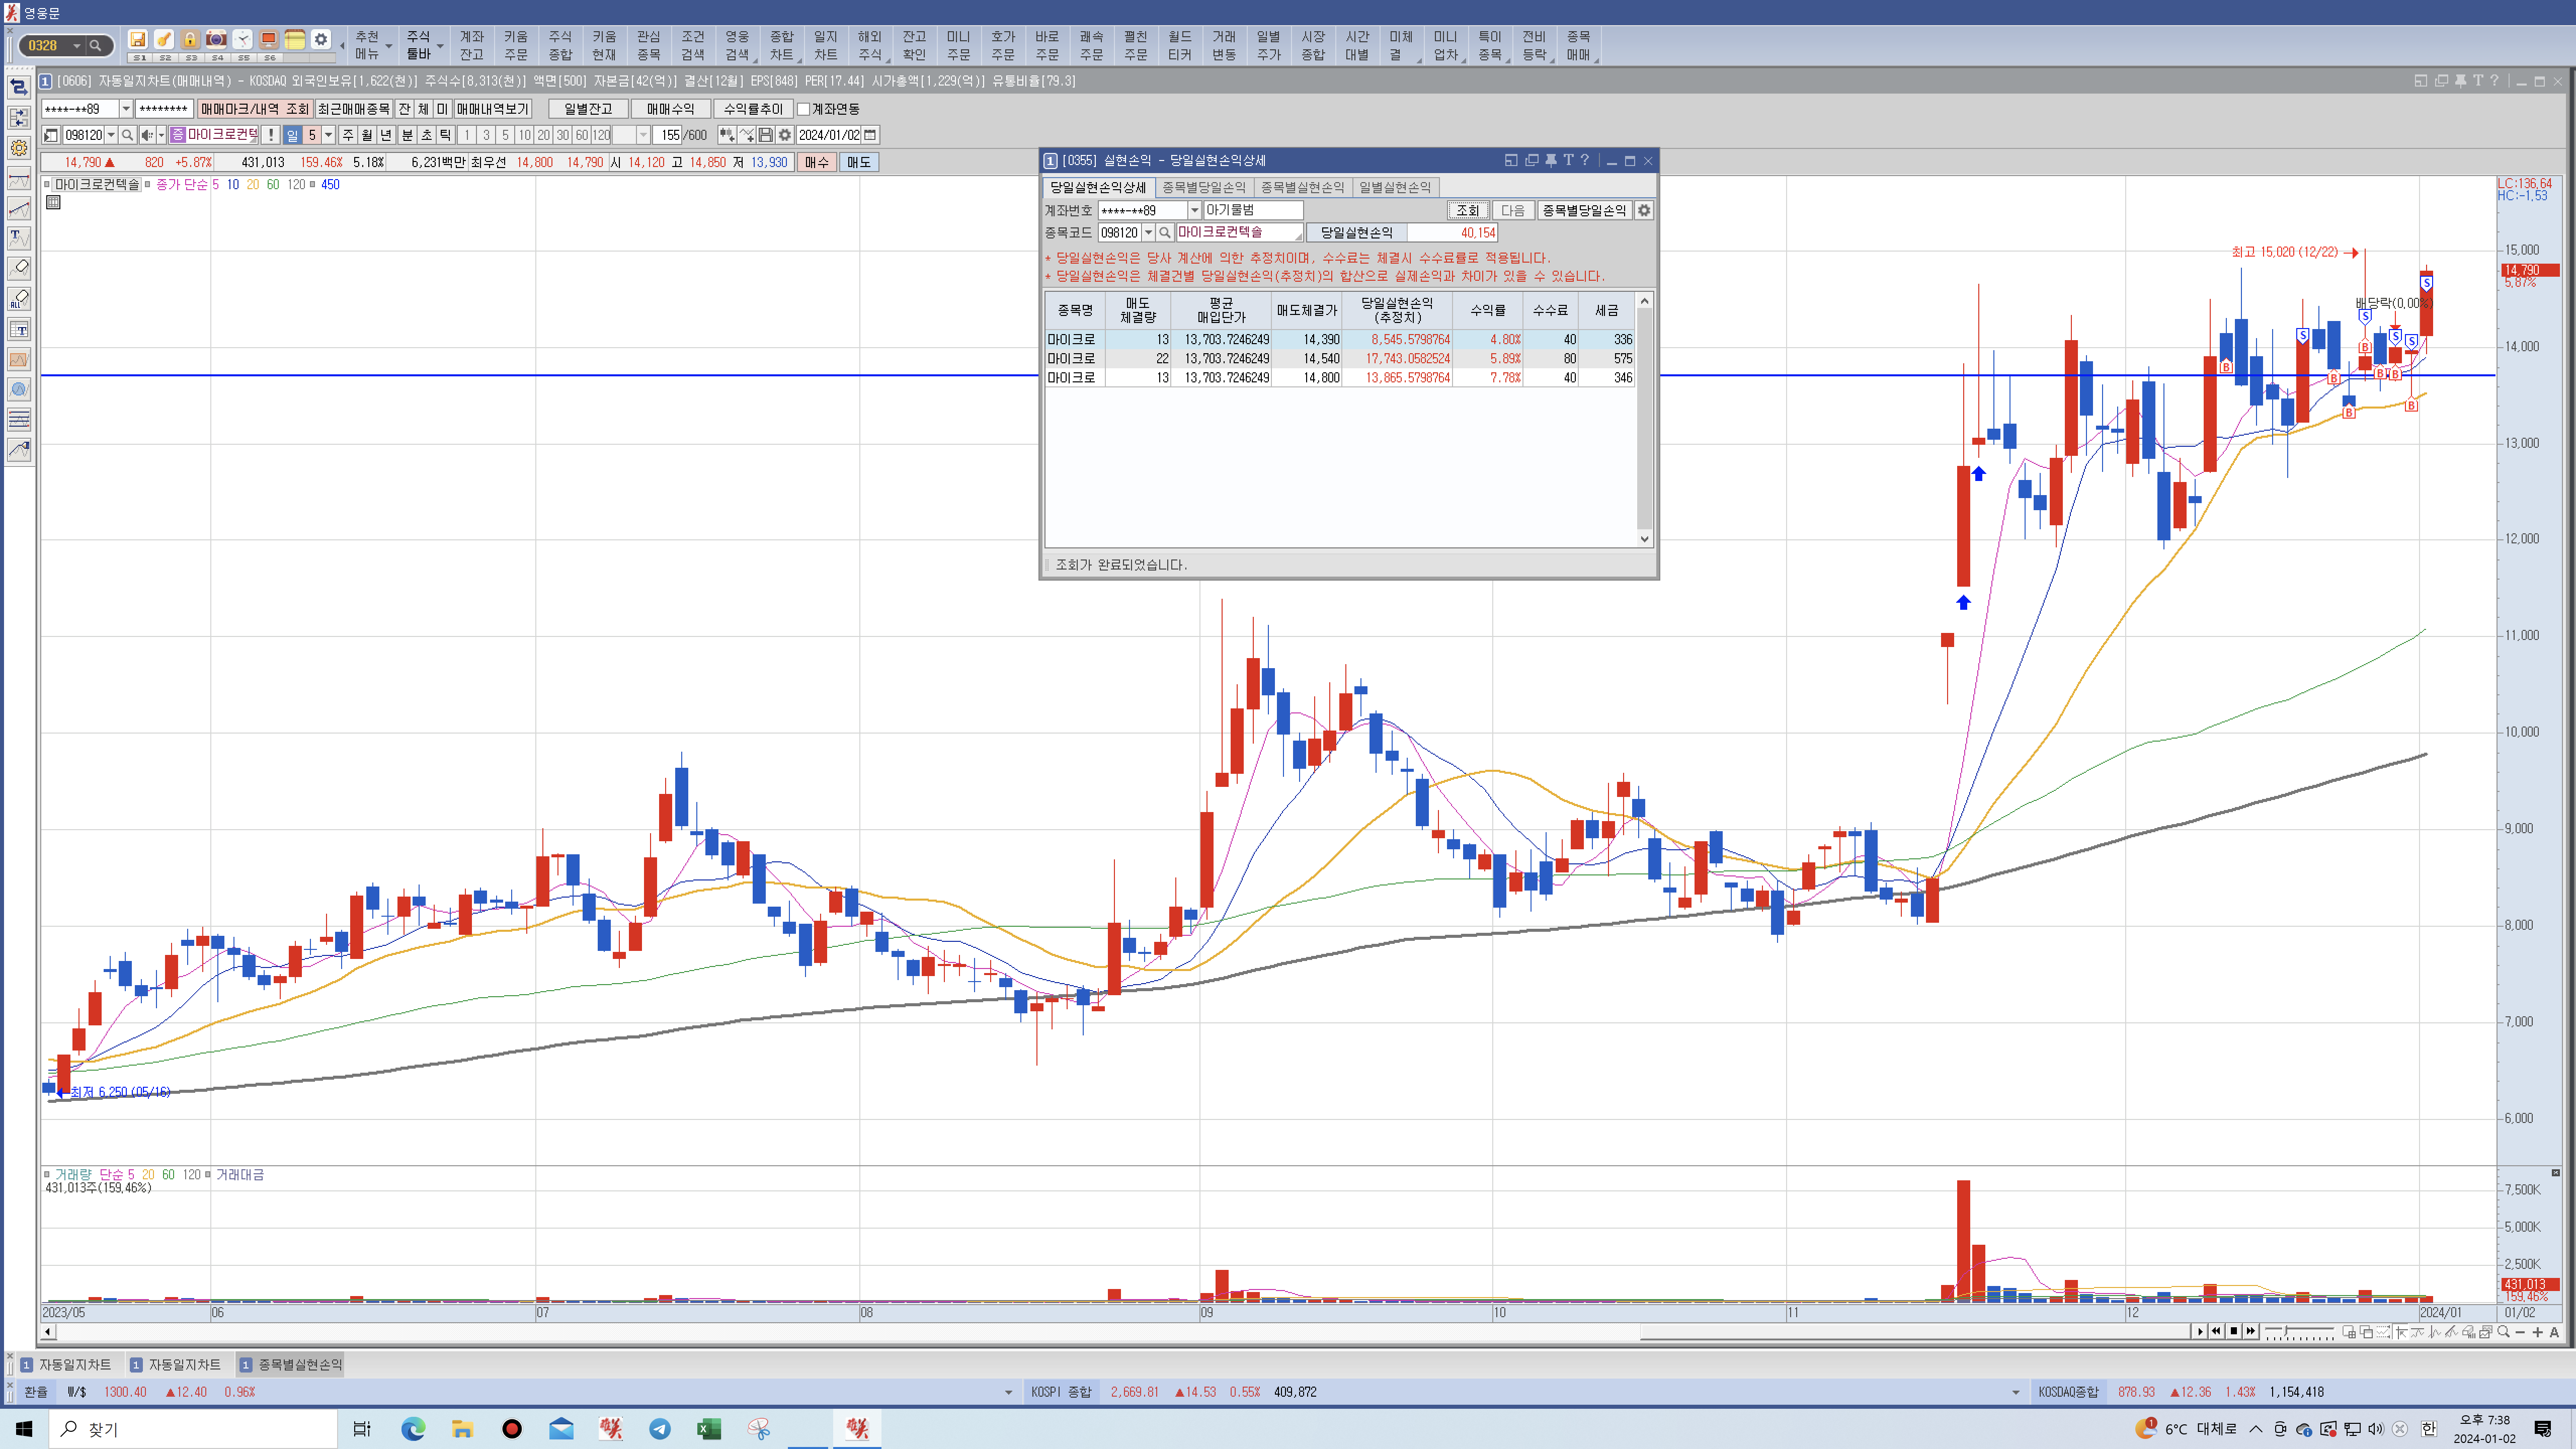Select the text T tool in the left sidebar

click(19, 238)
